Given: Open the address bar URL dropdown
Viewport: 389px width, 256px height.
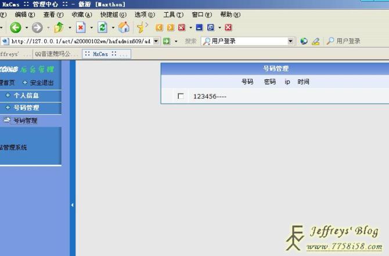Looking at the screenshot, I should pos(156,41).
